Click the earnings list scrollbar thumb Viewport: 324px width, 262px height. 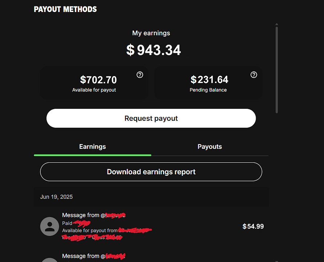pyautogui.click(x=277, y=70)
